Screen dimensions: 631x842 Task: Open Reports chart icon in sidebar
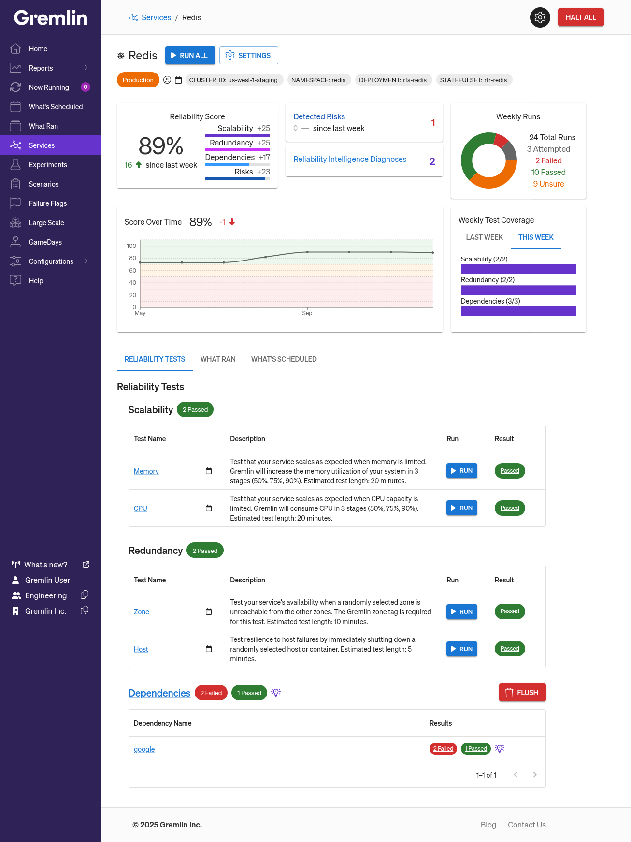point(15,68)
